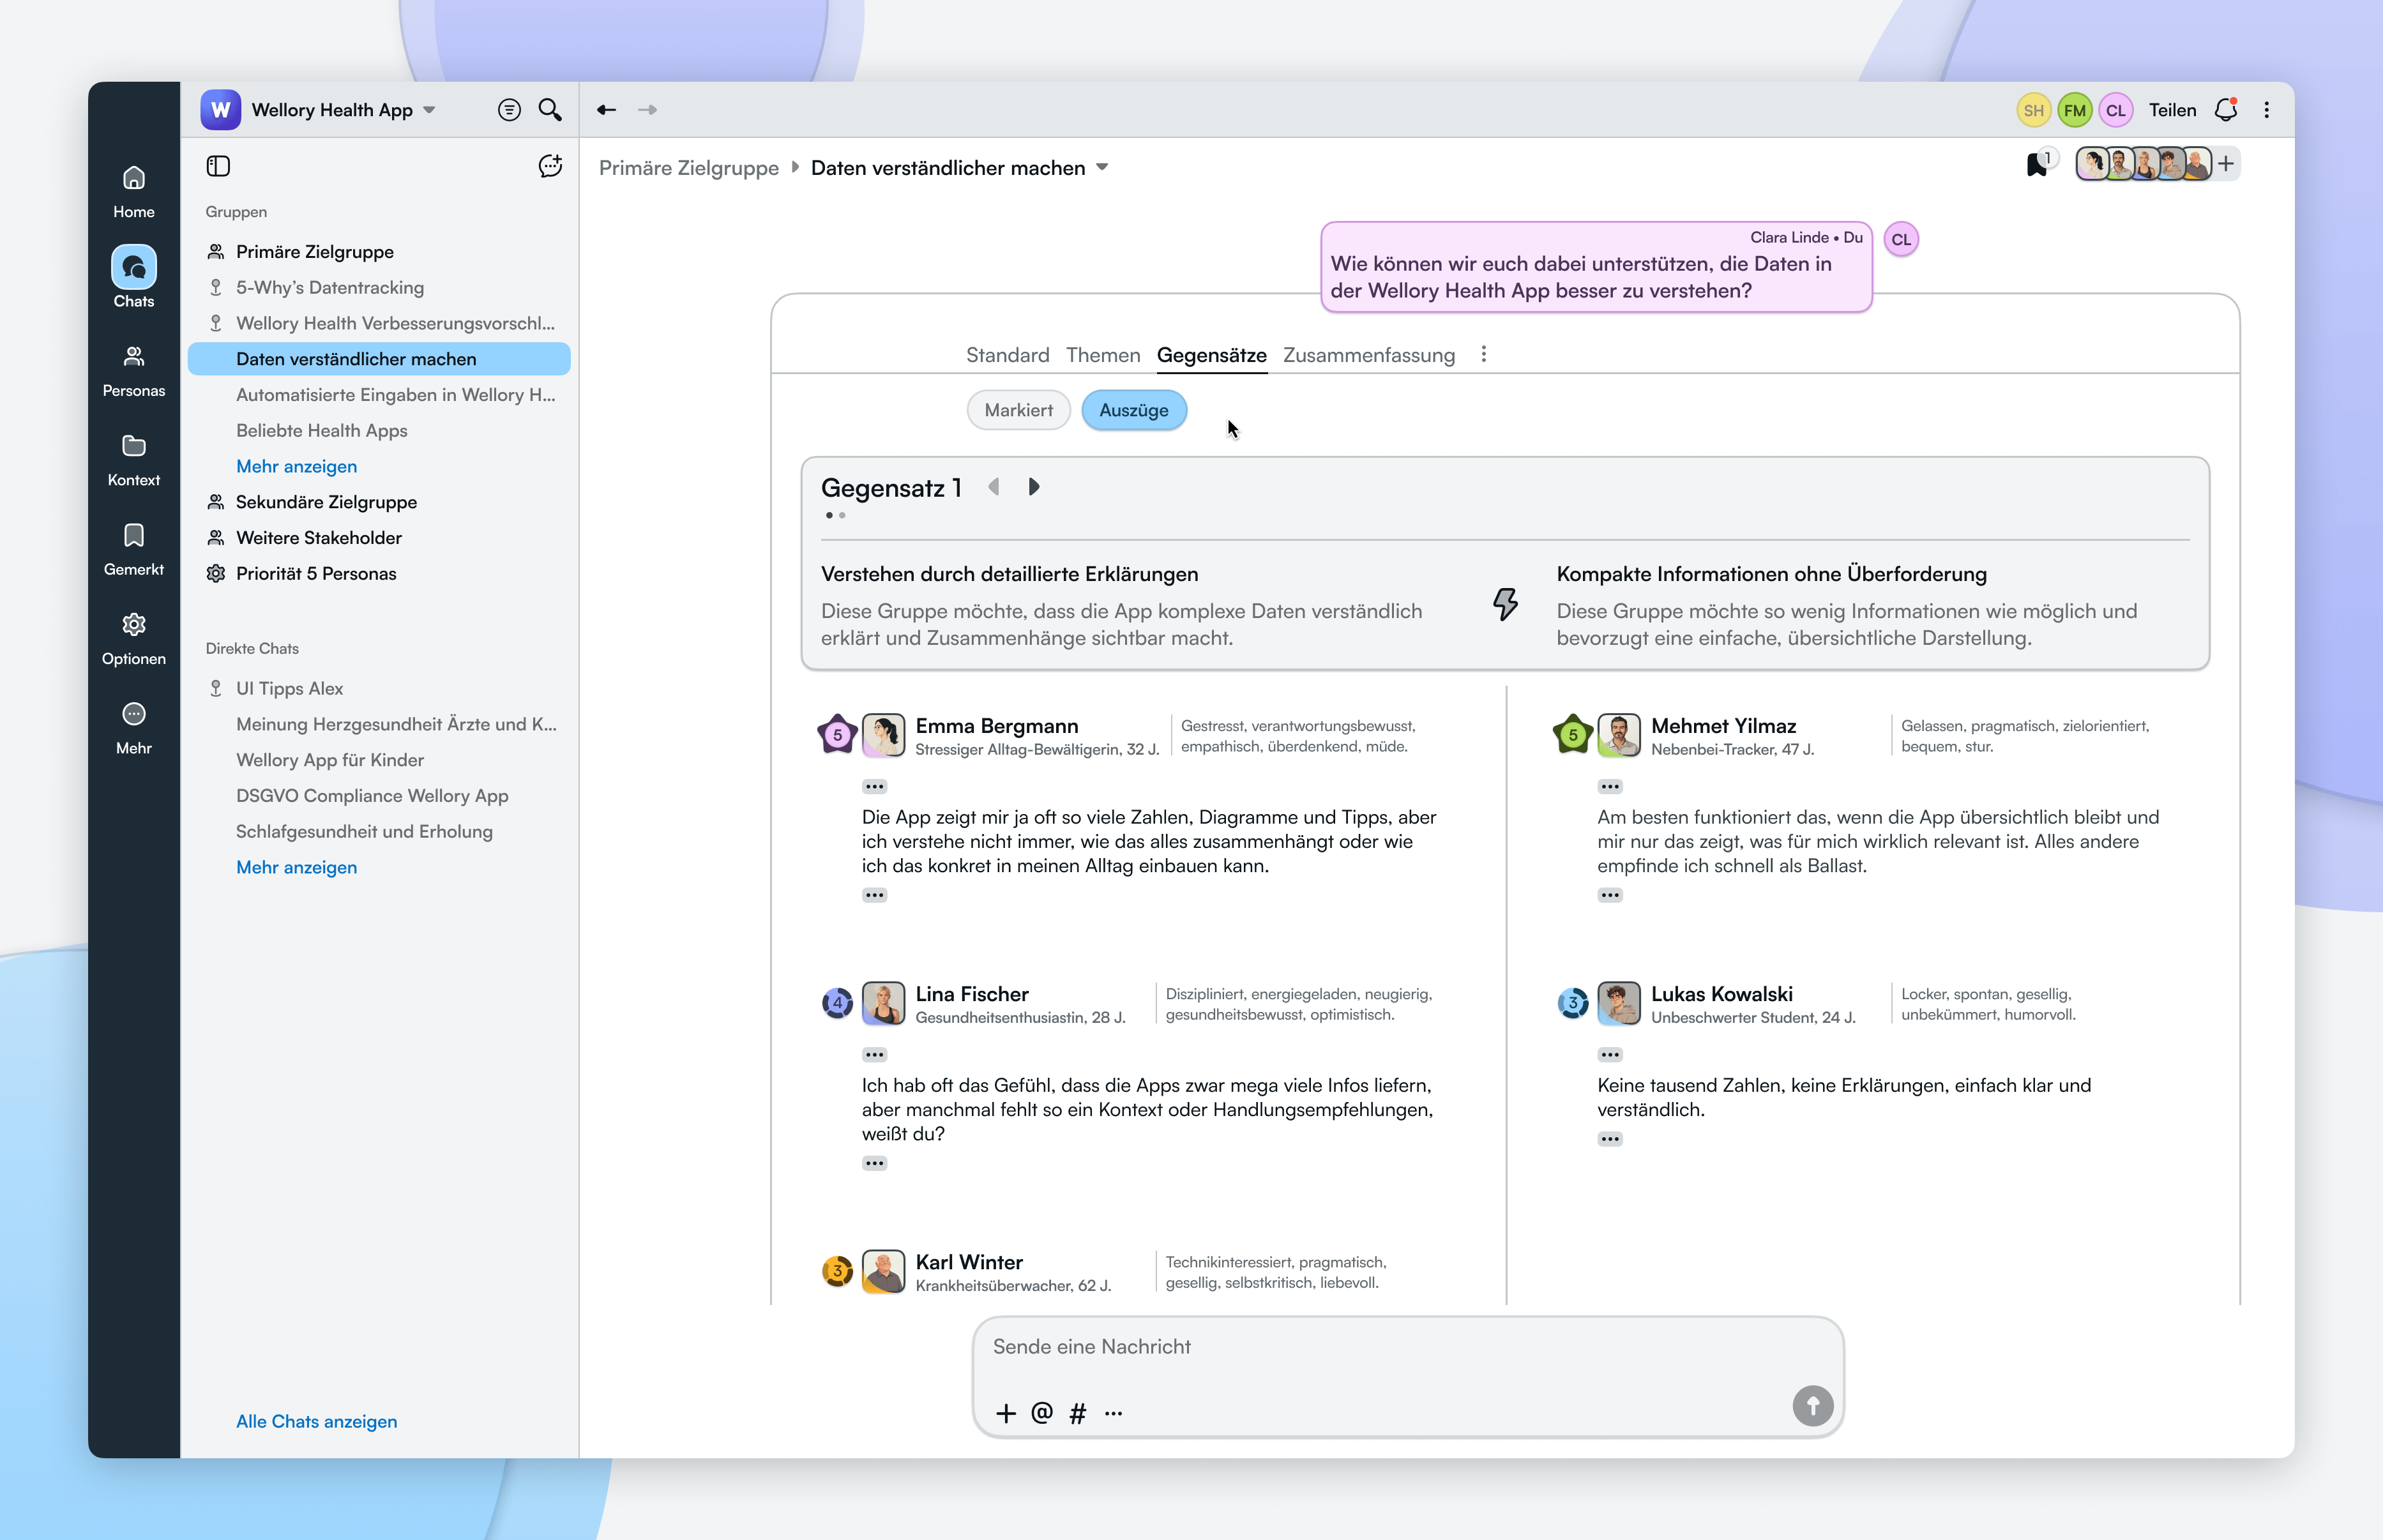Toggle the Markiert filter pill
The height and width of the screenshot is (1540, 2383).
(1017, 410)
